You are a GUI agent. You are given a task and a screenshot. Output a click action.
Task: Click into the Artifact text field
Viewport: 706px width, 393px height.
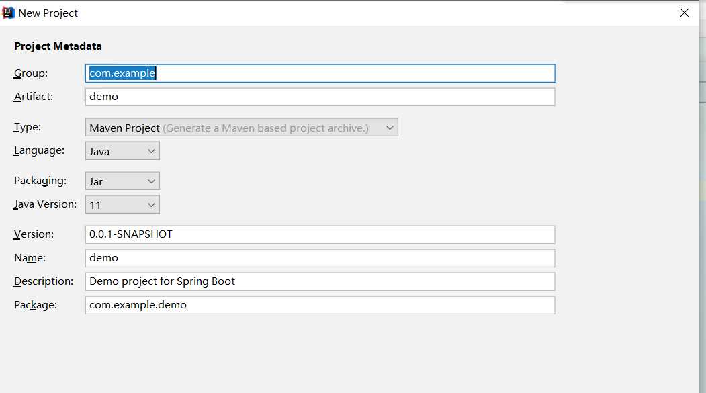pyautogui.click(x=320, y=97)
